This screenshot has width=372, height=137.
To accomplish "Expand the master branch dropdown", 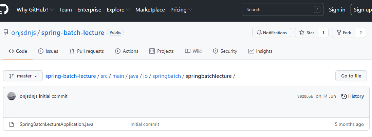I will (23, 76).
